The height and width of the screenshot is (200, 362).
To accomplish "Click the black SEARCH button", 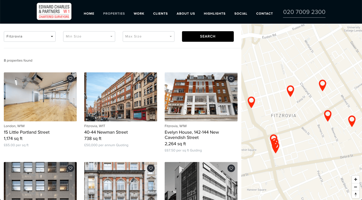I will point(208,36).
